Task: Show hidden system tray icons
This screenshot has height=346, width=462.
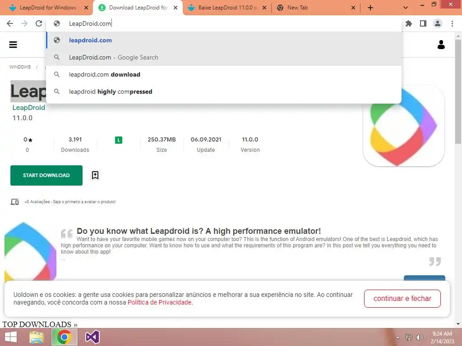Action: click(x=398, y=337)
